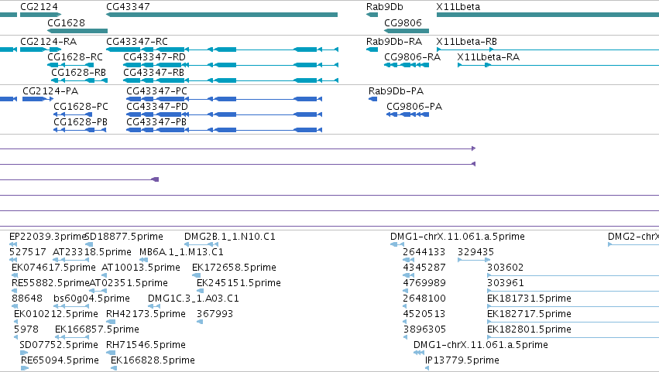Select the 4520513 feature label
The width and height of the screenshot is (659, 372).
[x=424, y=314]
